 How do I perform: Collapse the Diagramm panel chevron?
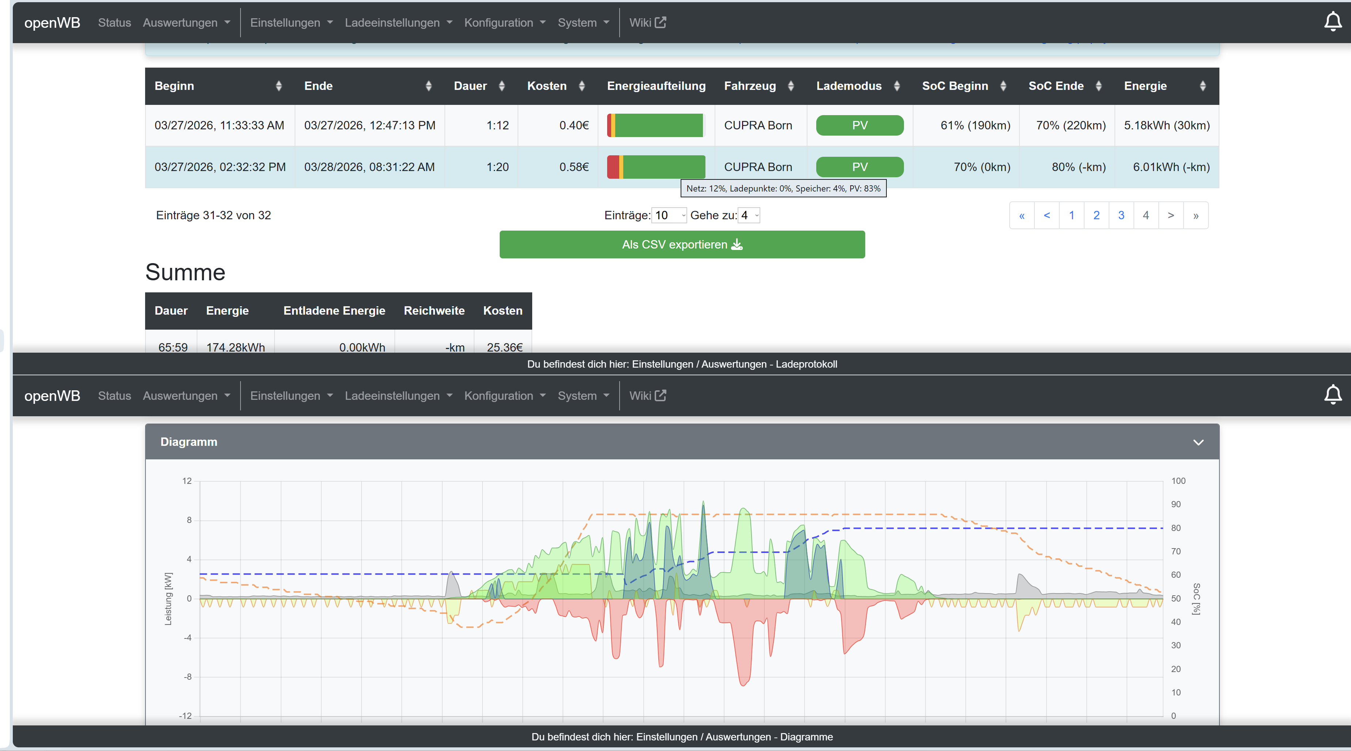click(x=1198, y=442)
